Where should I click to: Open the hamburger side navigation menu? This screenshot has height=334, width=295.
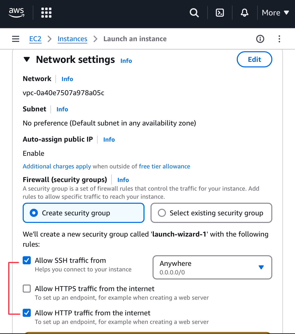click(x=16, y=39)
